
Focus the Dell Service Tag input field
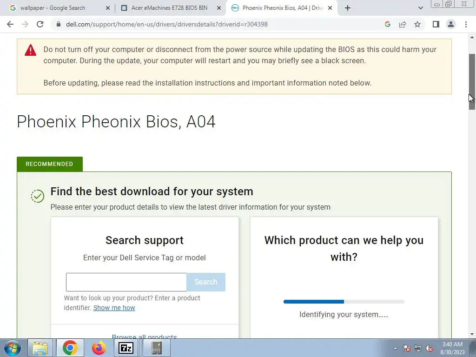pos(126,282)
